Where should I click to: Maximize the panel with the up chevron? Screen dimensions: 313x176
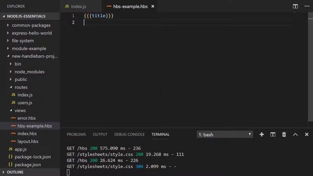[x=295, y=134]
